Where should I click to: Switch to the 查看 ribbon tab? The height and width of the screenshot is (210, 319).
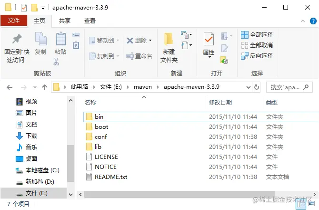[x=90, y=21]
